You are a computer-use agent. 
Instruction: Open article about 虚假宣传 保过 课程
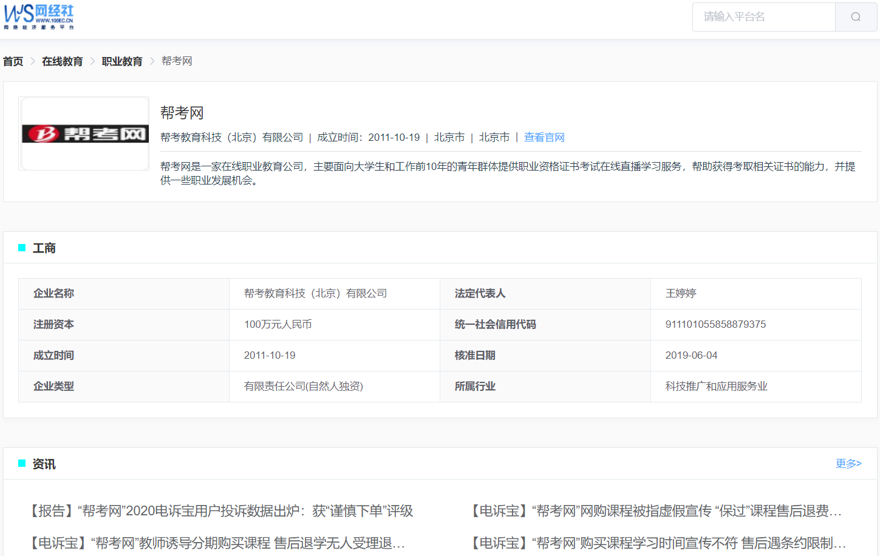point(655,511)
